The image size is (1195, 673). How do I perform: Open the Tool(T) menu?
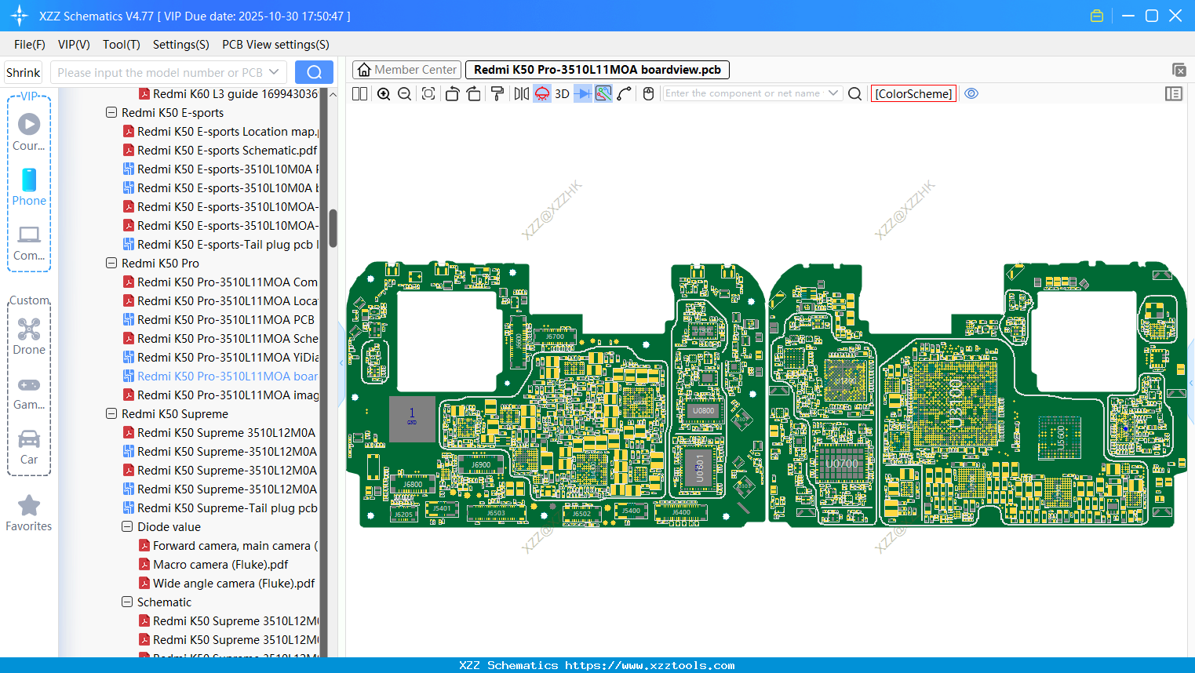pyautogui.click(x=121, y=45)
